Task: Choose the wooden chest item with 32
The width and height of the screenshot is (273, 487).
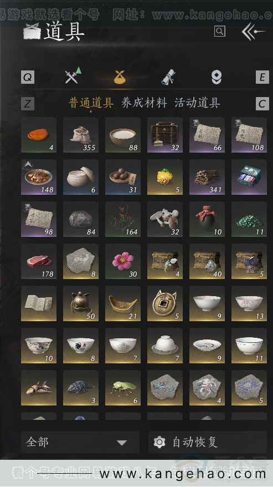Action: 165,135
